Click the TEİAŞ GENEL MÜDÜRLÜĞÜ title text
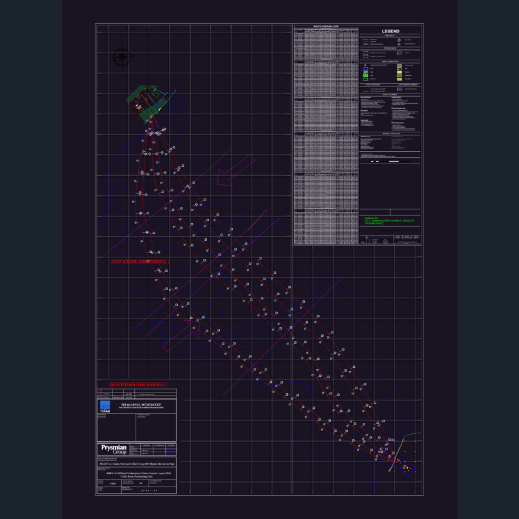 (x=141, y=405)
